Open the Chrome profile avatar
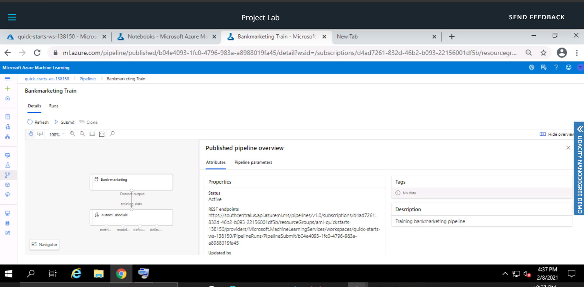Viewport: 584px width, 287px height. tap(562, 53)
